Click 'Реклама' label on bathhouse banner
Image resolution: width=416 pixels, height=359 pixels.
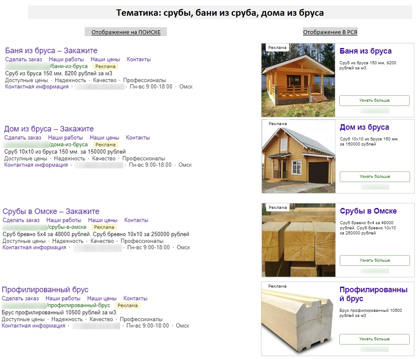pos(277,47)
